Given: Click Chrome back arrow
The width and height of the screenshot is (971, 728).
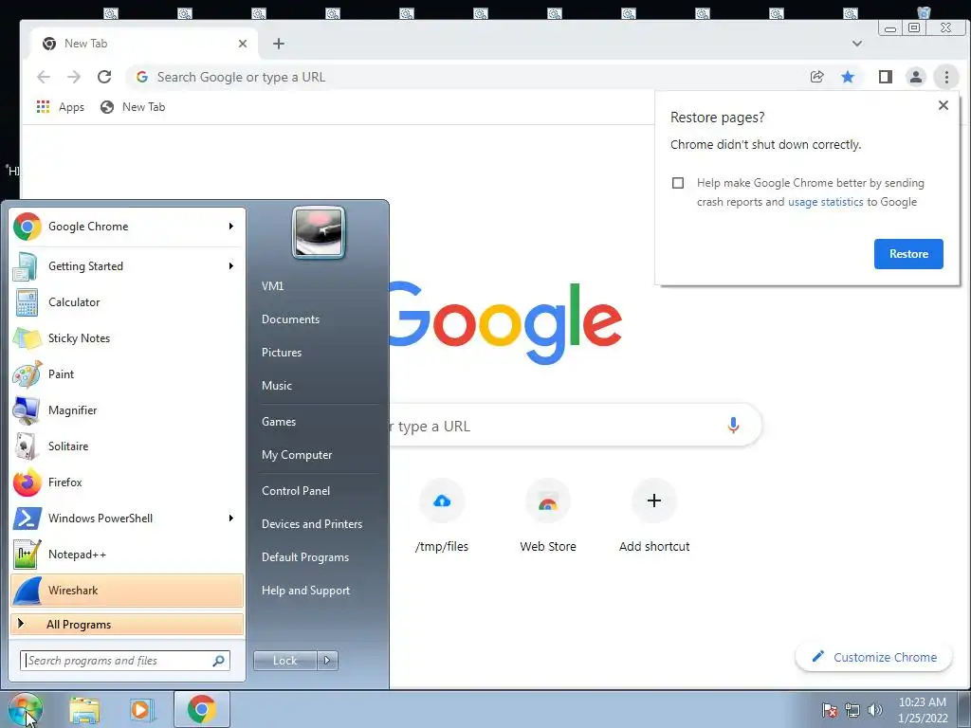Looking at the screenshot, I should pyautogui.click(x=44, y=77).
